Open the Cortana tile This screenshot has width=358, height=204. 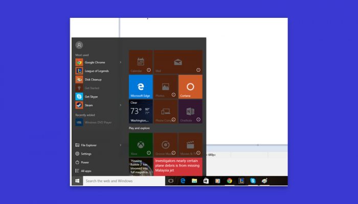pyautogui.click(x=190, y=87)
